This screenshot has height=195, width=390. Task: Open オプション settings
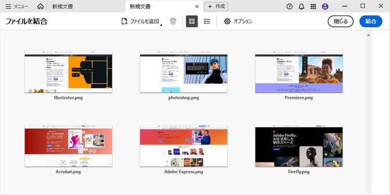[x=238, y=21]
